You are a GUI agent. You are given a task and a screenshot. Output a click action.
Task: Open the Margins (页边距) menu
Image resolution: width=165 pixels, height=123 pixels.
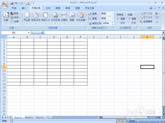(x=27, y=18)
